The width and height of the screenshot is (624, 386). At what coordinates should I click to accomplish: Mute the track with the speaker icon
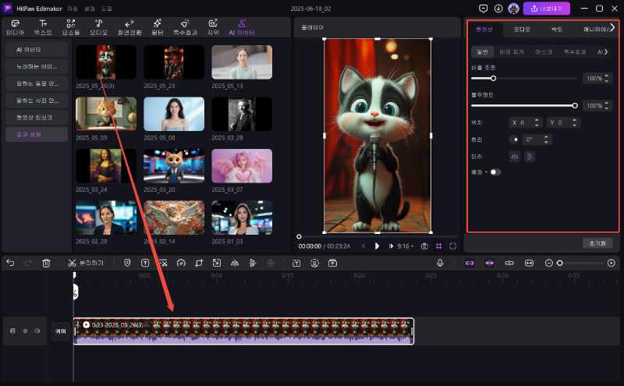36,331
